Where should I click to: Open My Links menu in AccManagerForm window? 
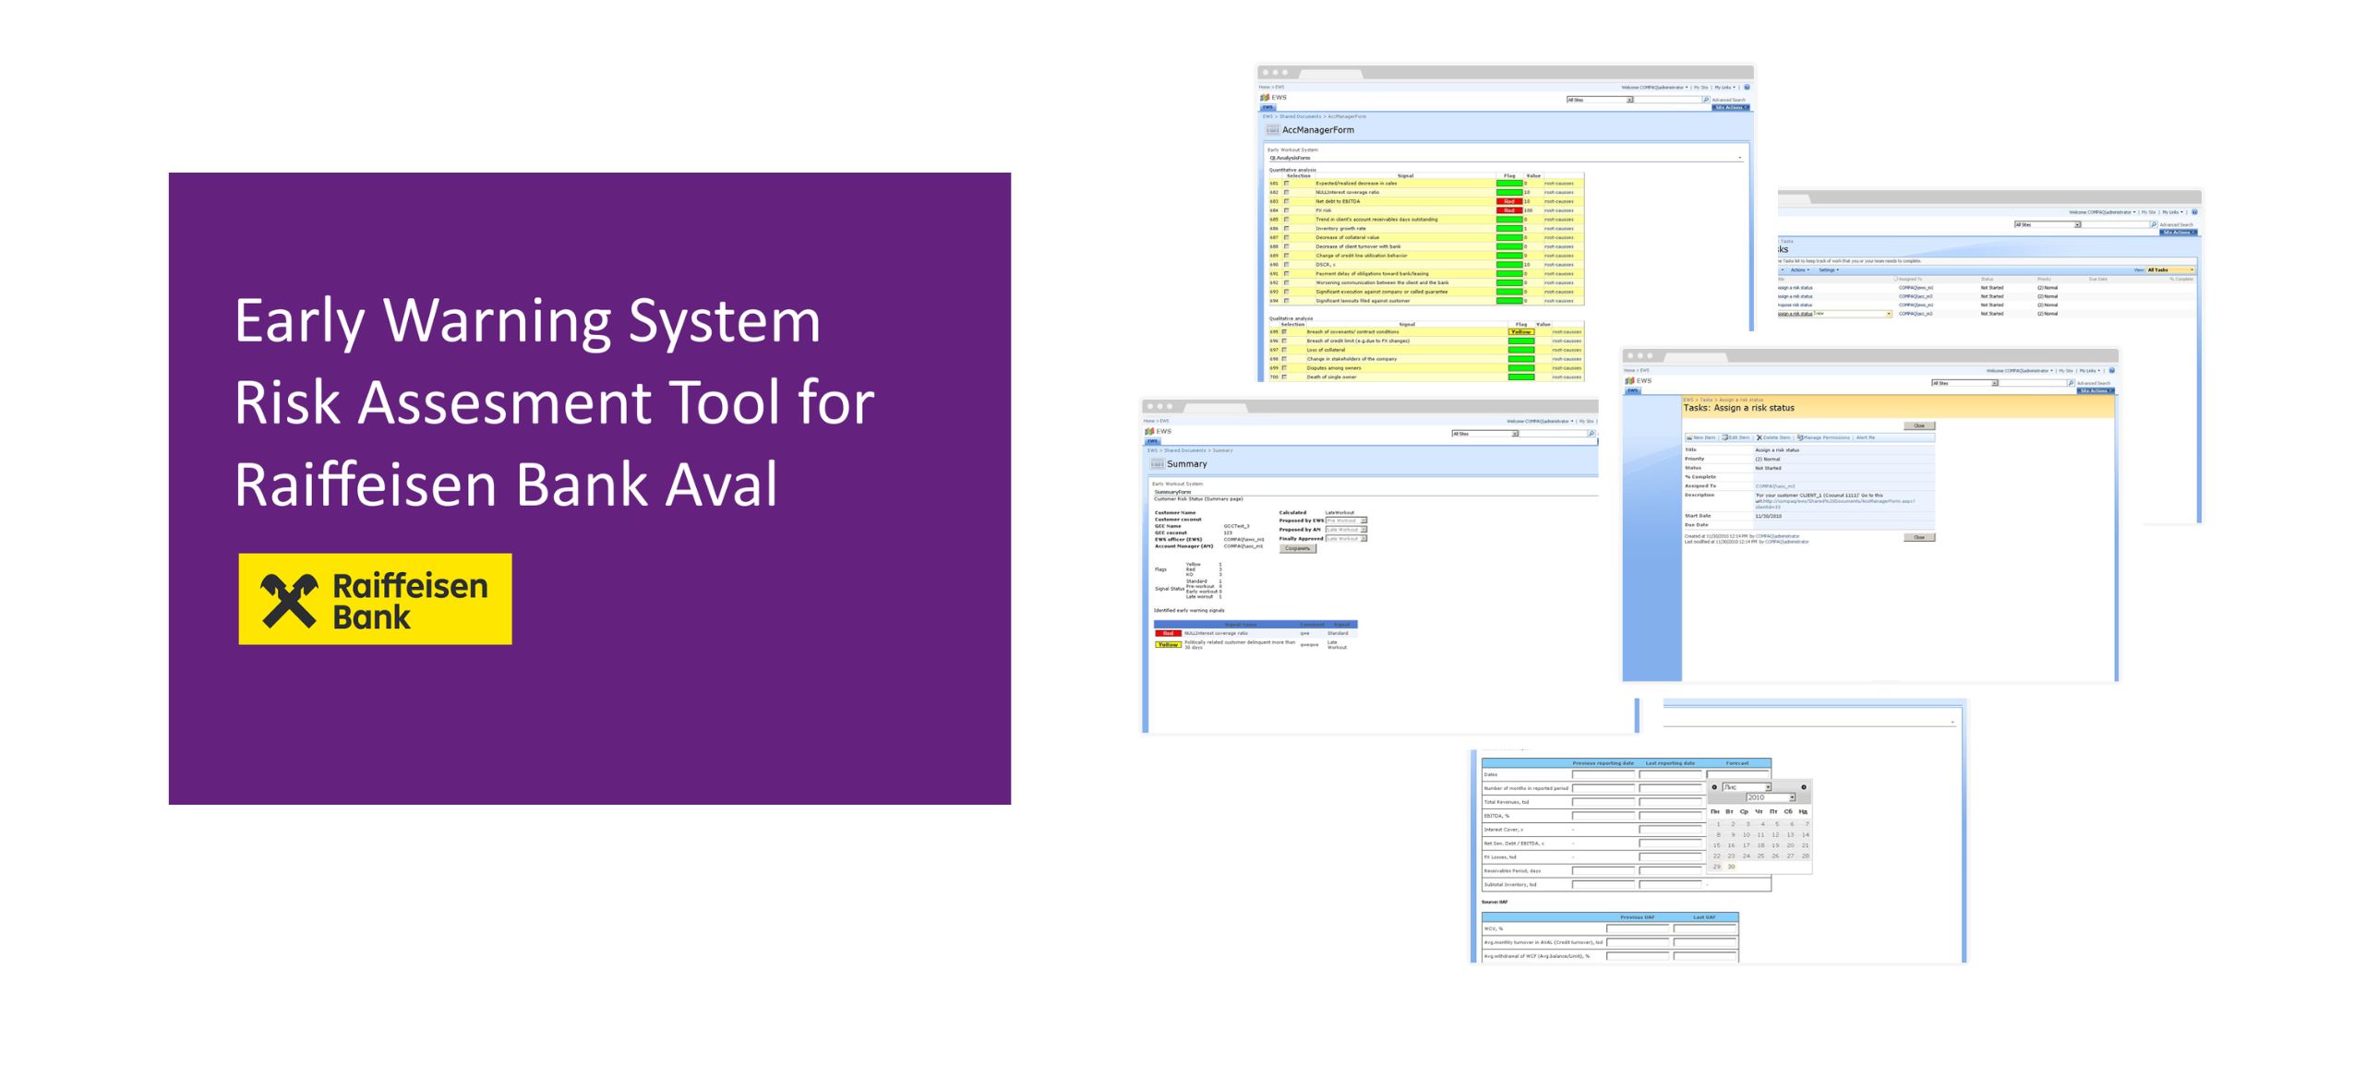1723,87
